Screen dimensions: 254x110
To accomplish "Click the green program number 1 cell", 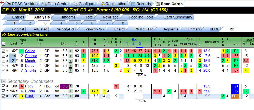I will tap(22, 51).
